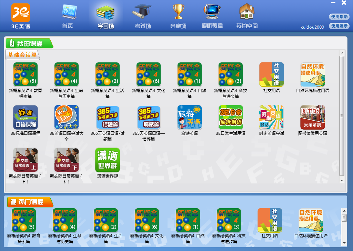
Task: Click the Hot Courses scrollbar up arrow
Action: point(344,210)
